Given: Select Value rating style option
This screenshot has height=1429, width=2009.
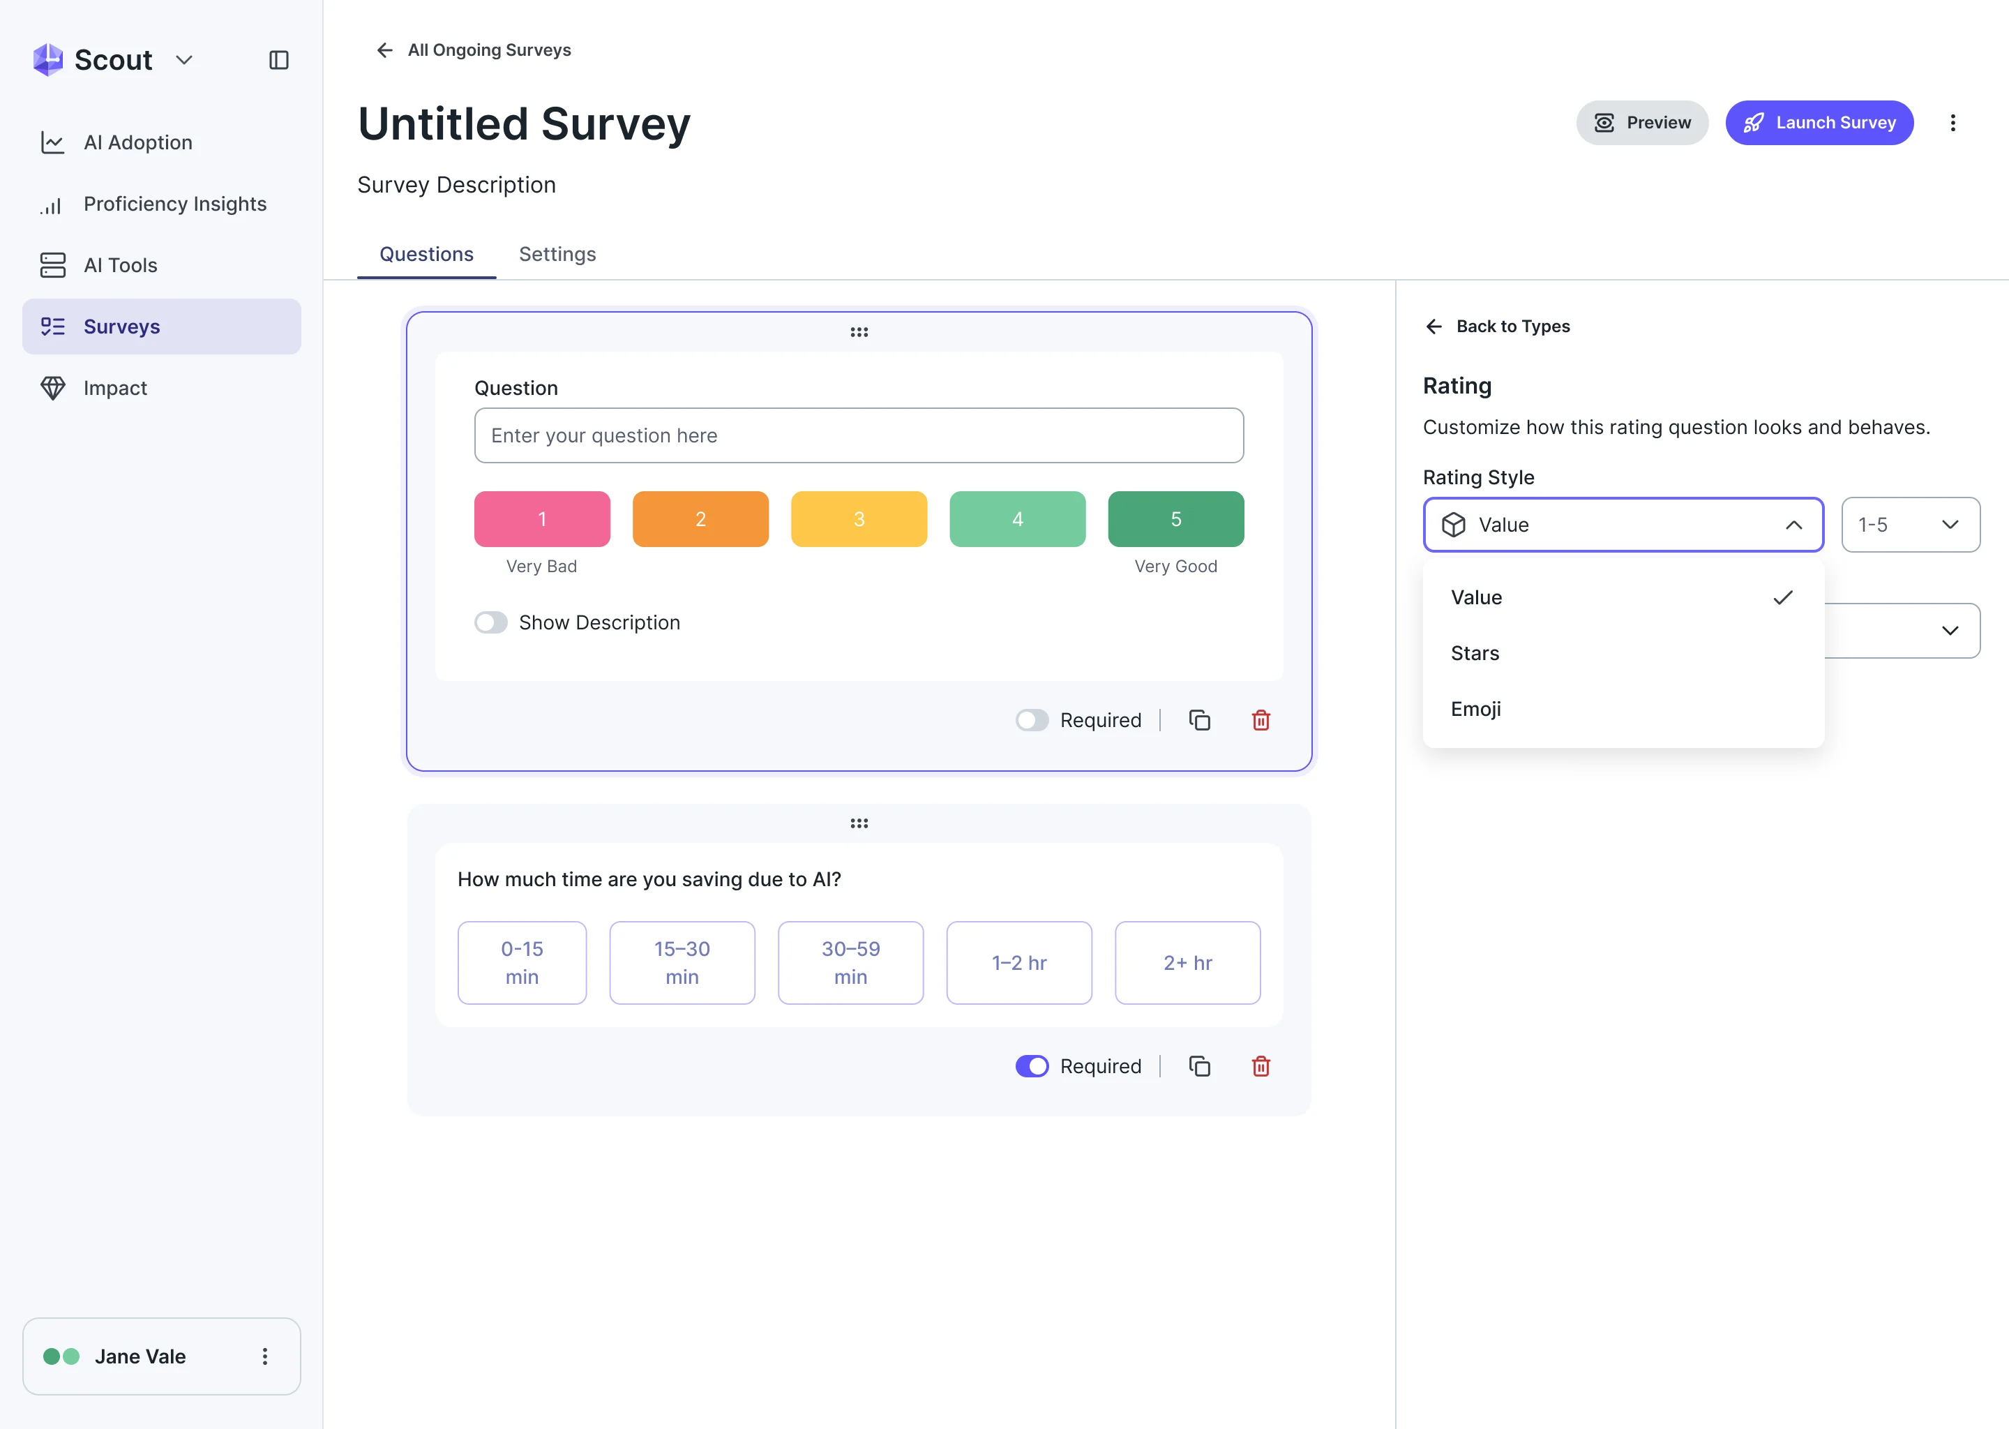Looking at the screenshot, I should 1623,597.
